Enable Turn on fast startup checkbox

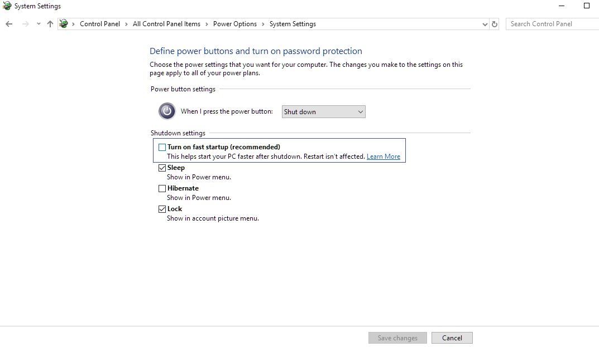click(162, 147)
